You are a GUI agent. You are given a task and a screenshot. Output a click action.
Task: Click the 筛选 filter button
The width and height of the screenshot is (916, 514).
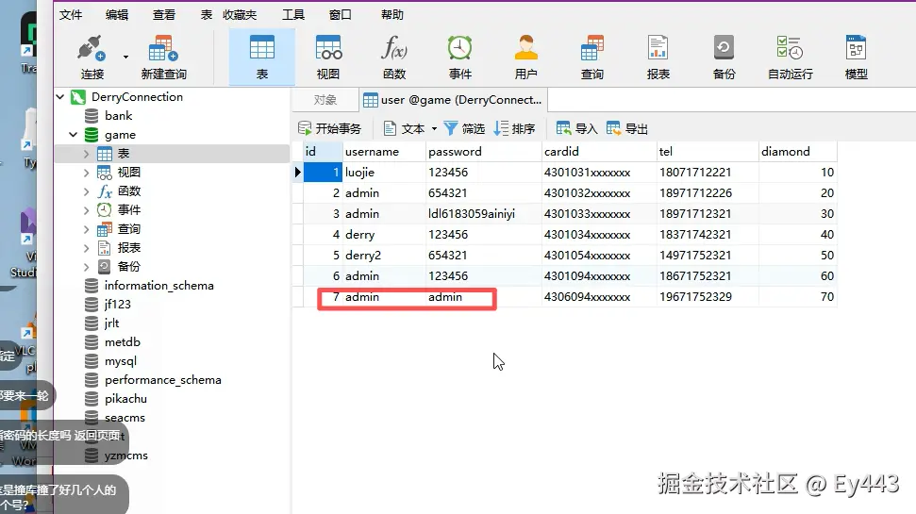(464, 128)
